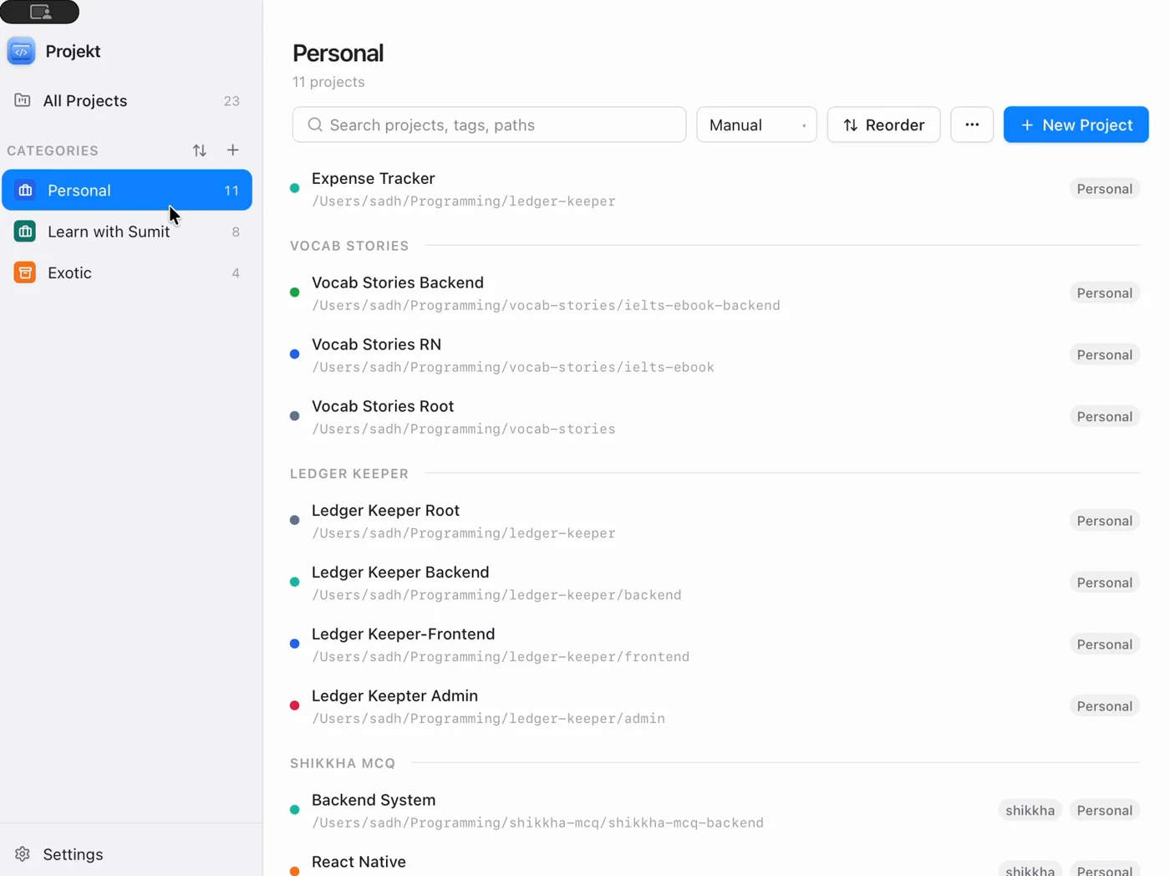The width and height of the screenshot is (1170, 876).
Task: Click the search magnifier icon
Action: (315, 125)
